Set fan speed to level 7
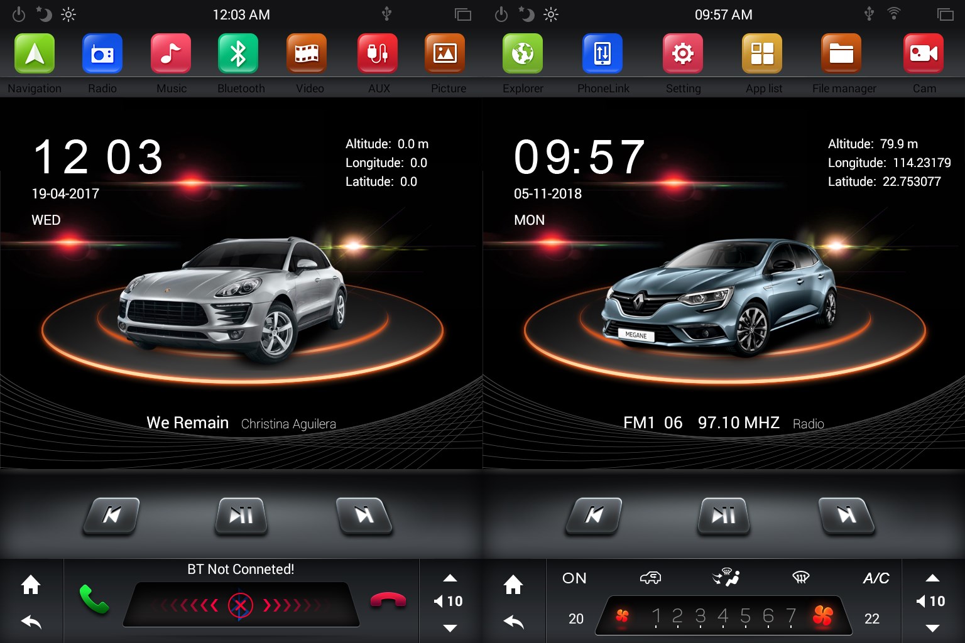Image resolution: width=965 pixels, height=643 pixels. click(791, 616)
